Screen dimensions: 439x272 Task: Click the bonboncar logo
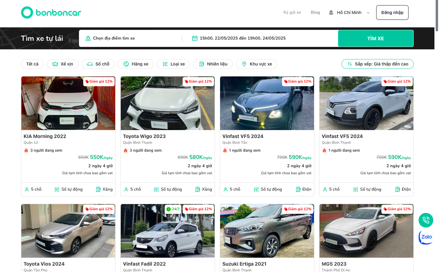click(51, 12)
